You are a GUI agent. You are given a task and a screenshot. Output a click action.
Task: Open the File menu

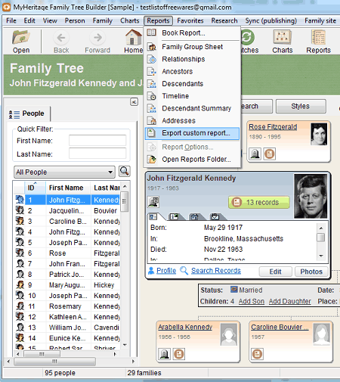(x=11, y=20)
